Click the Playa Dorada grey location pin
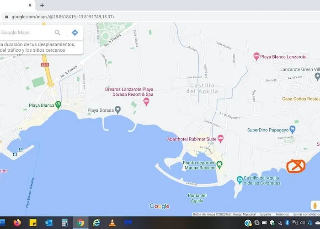 point(117,110)
